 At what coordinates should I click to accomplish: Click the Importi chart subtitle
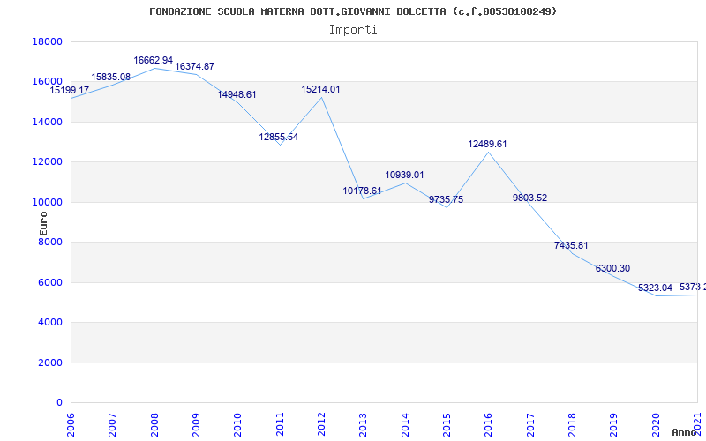353,30
